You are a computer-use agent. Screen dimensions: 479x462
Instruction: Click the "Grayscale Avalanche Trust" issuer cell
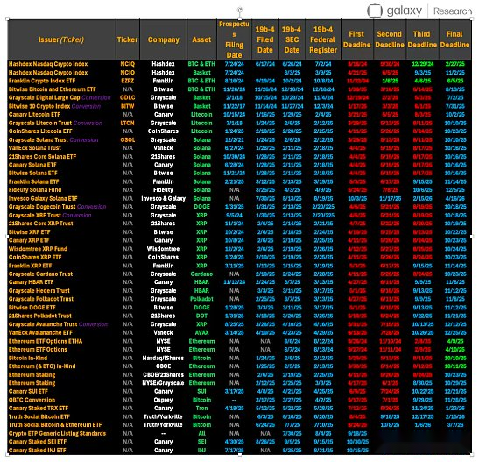pyautogui.click(x=59, y=324)
